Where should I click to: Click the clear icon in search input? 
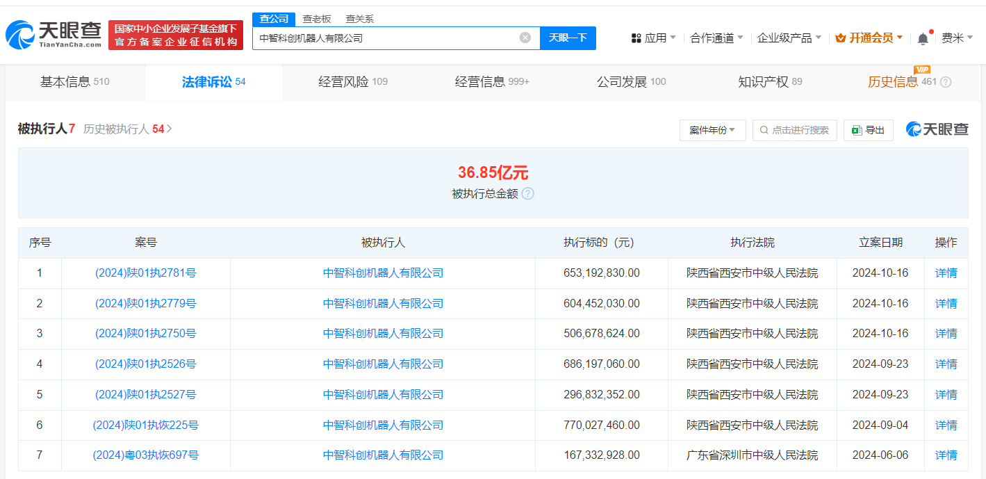coord(525,38)
